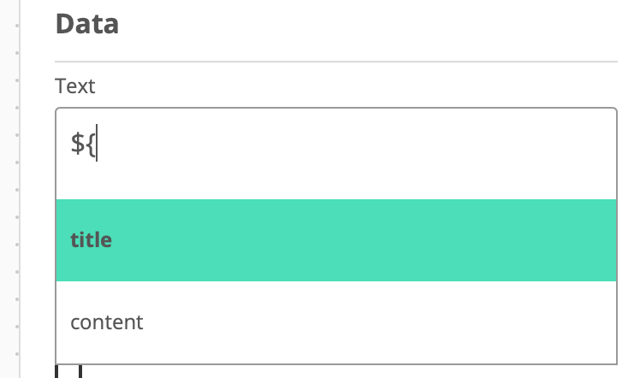Click the "Text" field label
640x378 pixels.
coord(74,86)
